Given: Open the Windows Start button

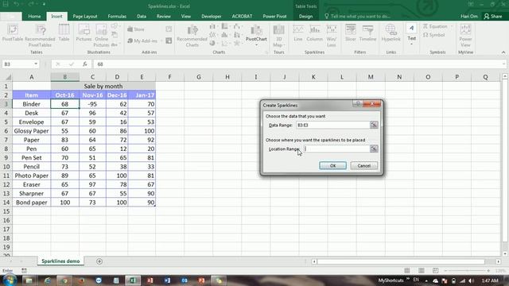Looking at the screenshot, I should [x=10, y=280].
